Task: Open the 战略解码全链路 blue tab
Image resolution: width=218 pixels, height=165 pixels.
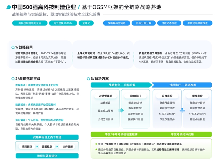Action: pos(116,23)
